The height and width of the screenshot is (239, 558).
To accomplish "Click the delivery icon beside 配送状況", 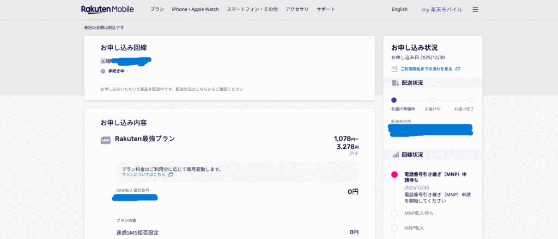I will point(395,83).
